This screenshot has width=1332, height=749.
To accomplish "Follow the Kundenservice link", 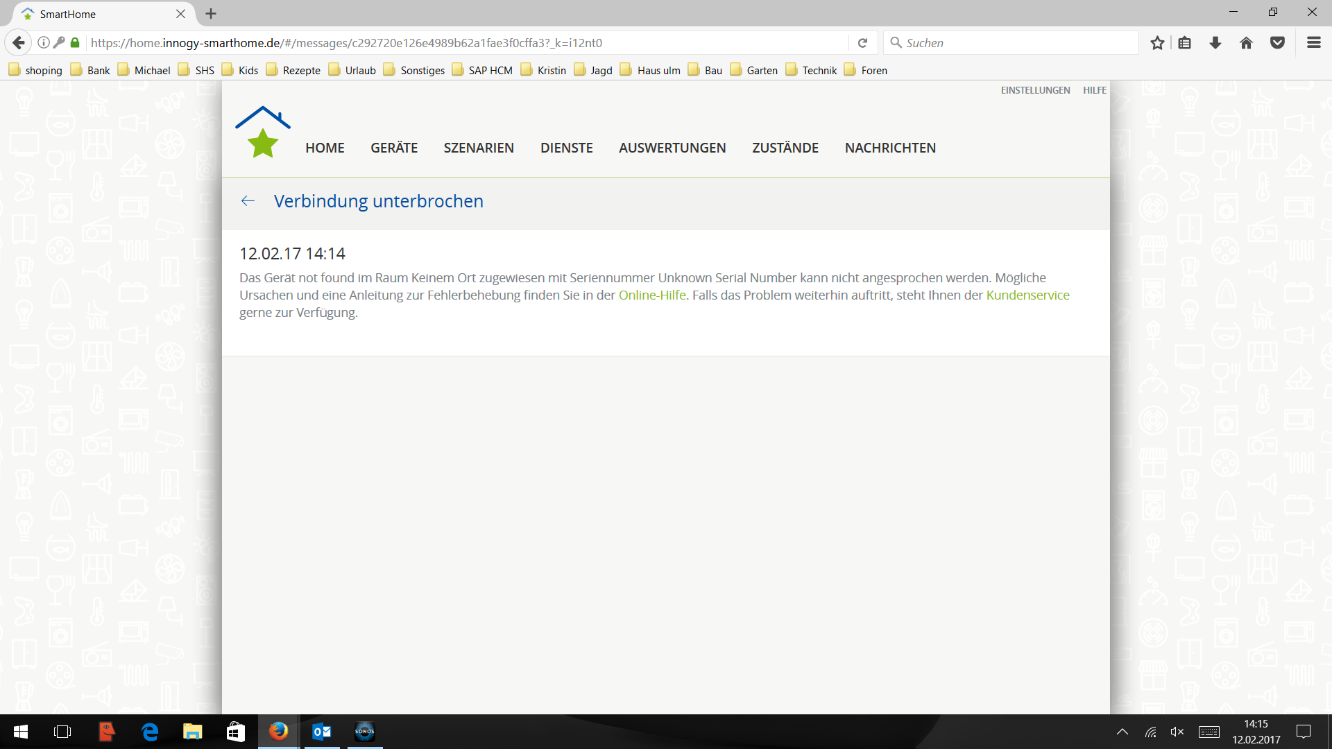I will coord(1027,295).
